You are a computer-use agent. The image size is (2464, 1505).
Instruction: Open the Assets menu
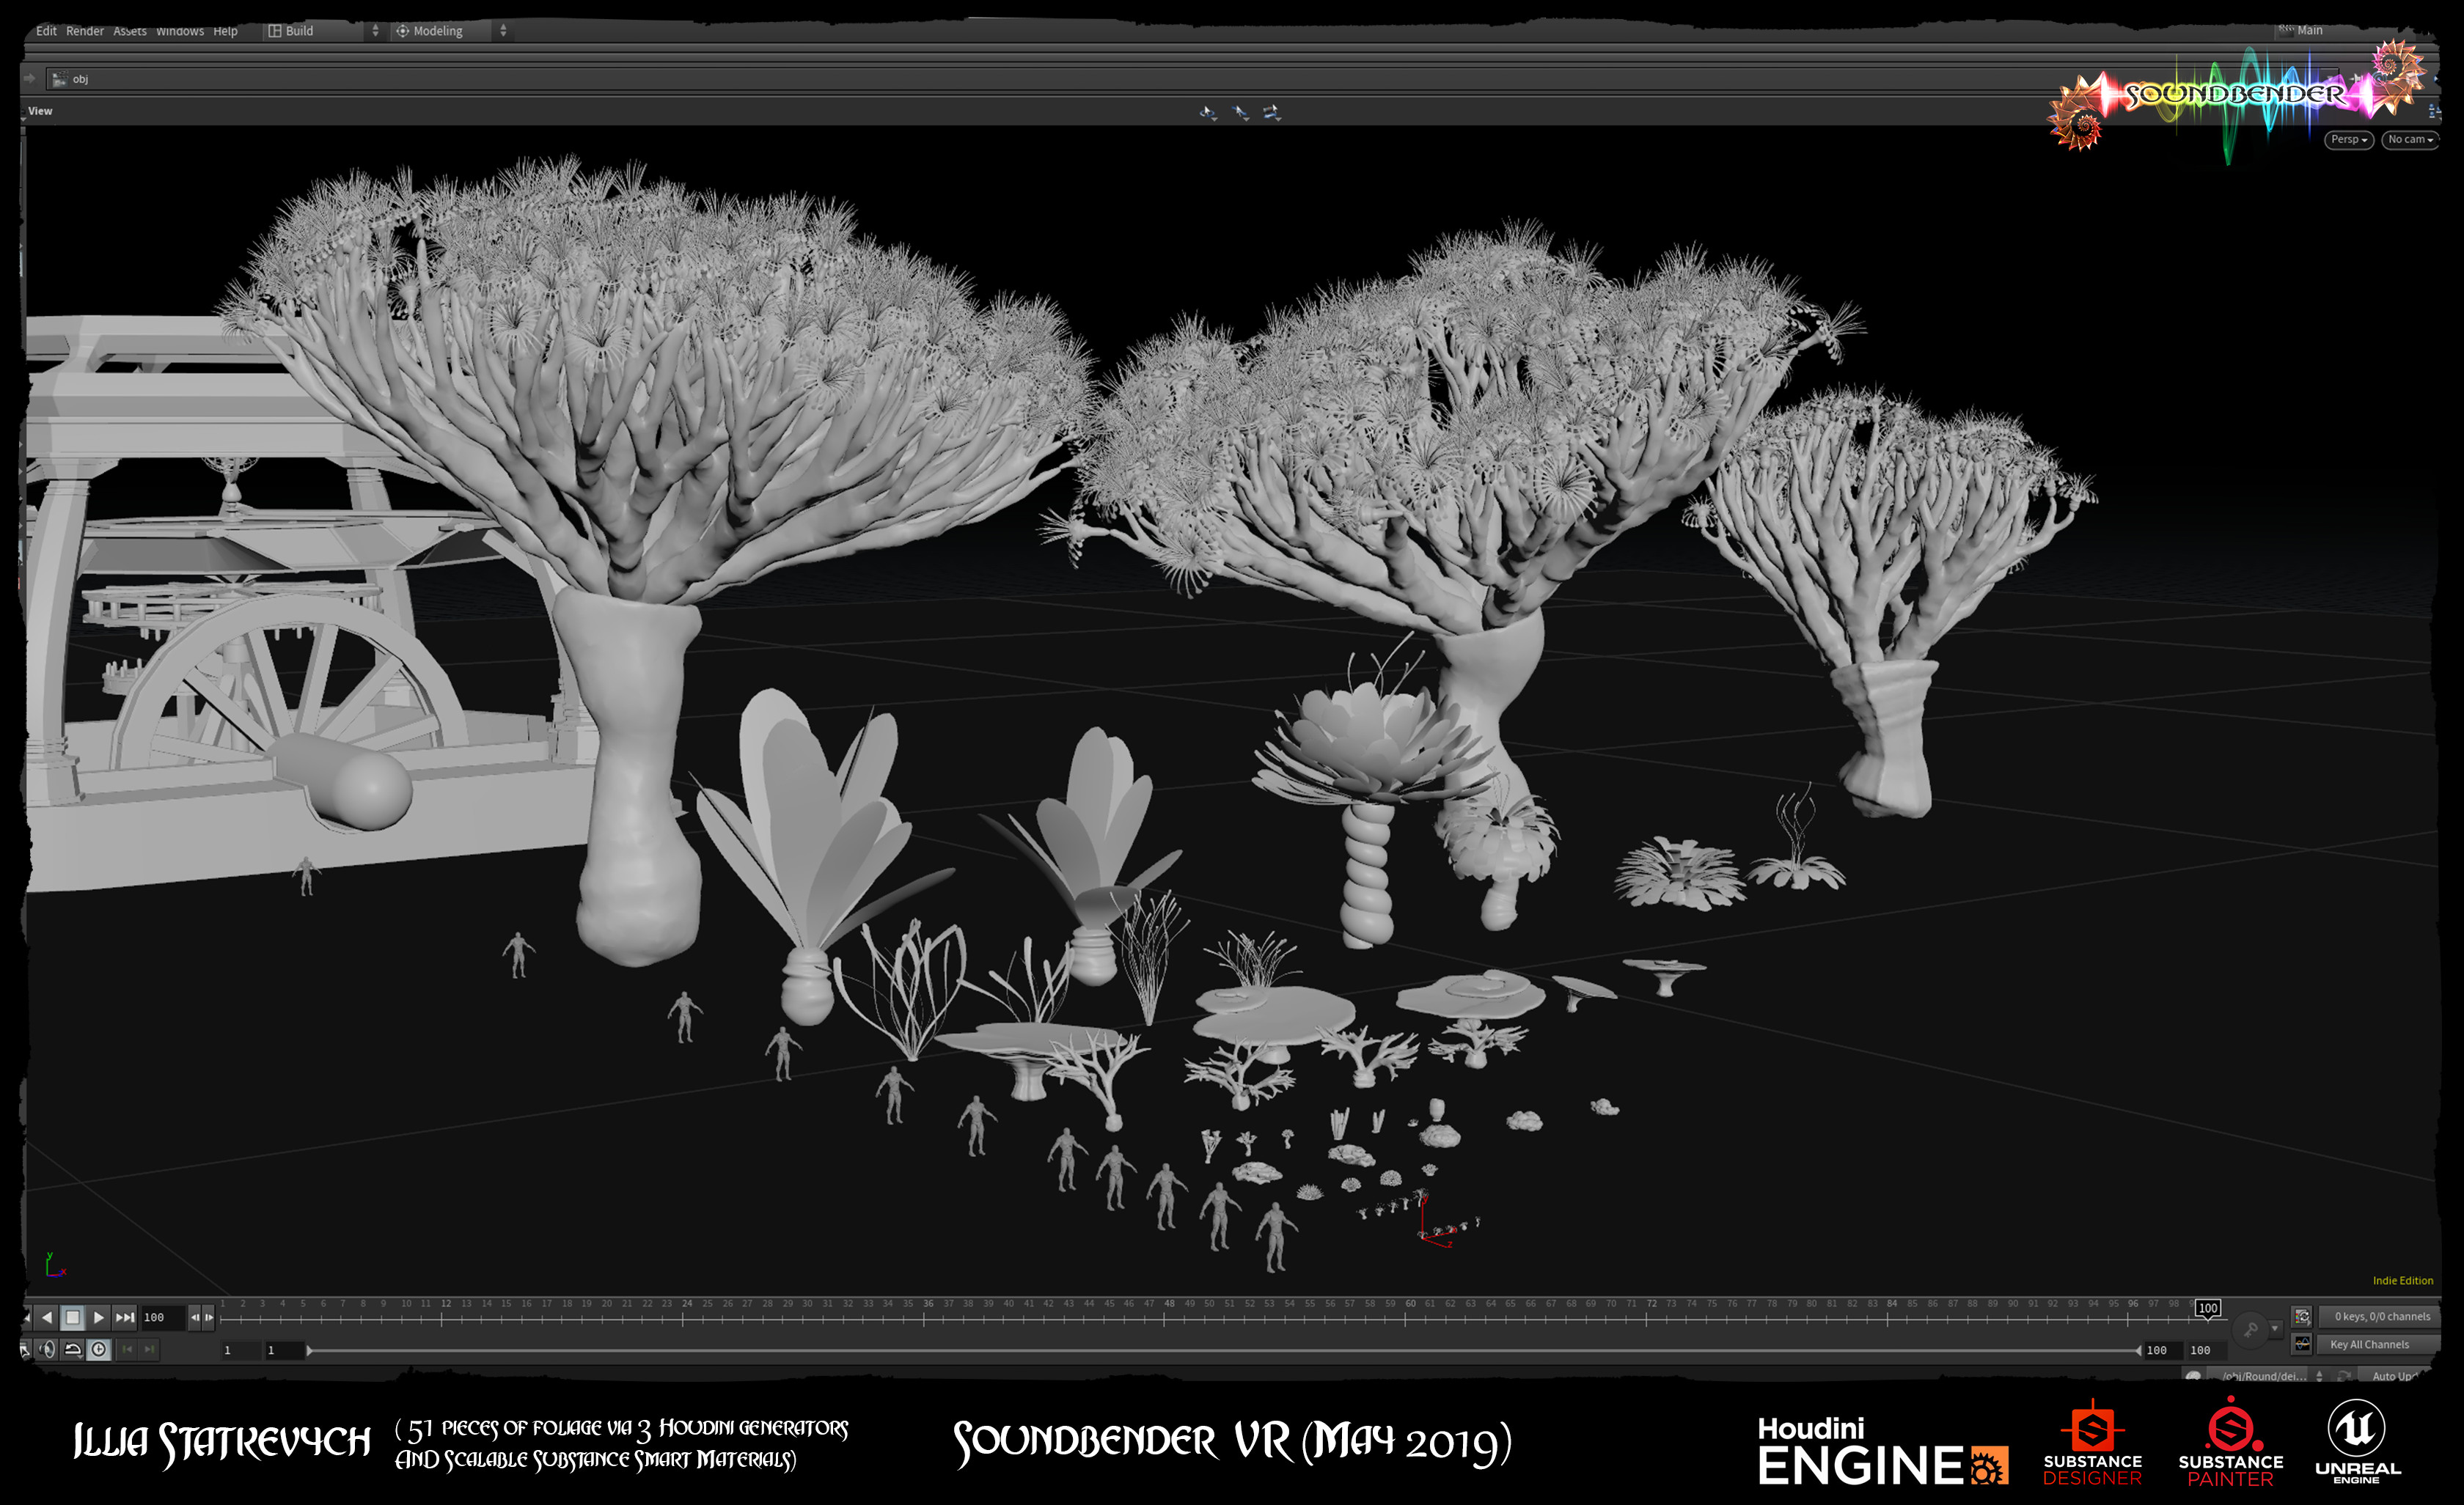point(130,31)
